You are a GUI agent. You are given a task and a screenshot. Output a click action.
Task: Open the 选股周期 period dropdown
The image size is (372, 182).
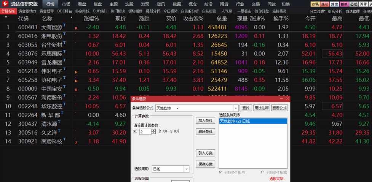tap(187, 169)
